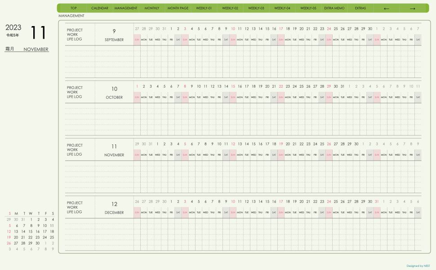Click date 22 in the October row
This screenshot has height=270, width=436.
point(281,86)
